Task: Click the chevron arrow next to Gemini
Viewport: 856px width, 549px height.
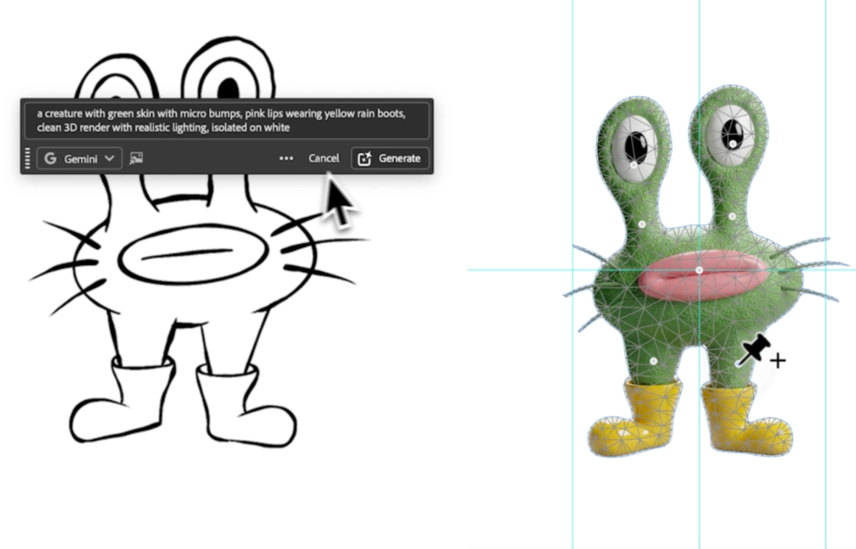Action: click(x=110, y=158)
